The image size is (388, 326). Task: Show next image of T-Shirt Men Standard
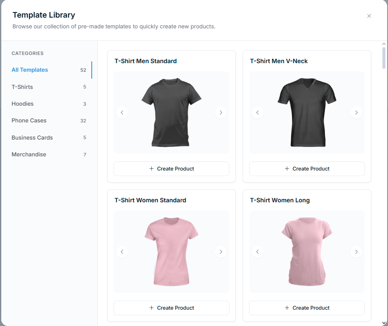coord(221,113)
